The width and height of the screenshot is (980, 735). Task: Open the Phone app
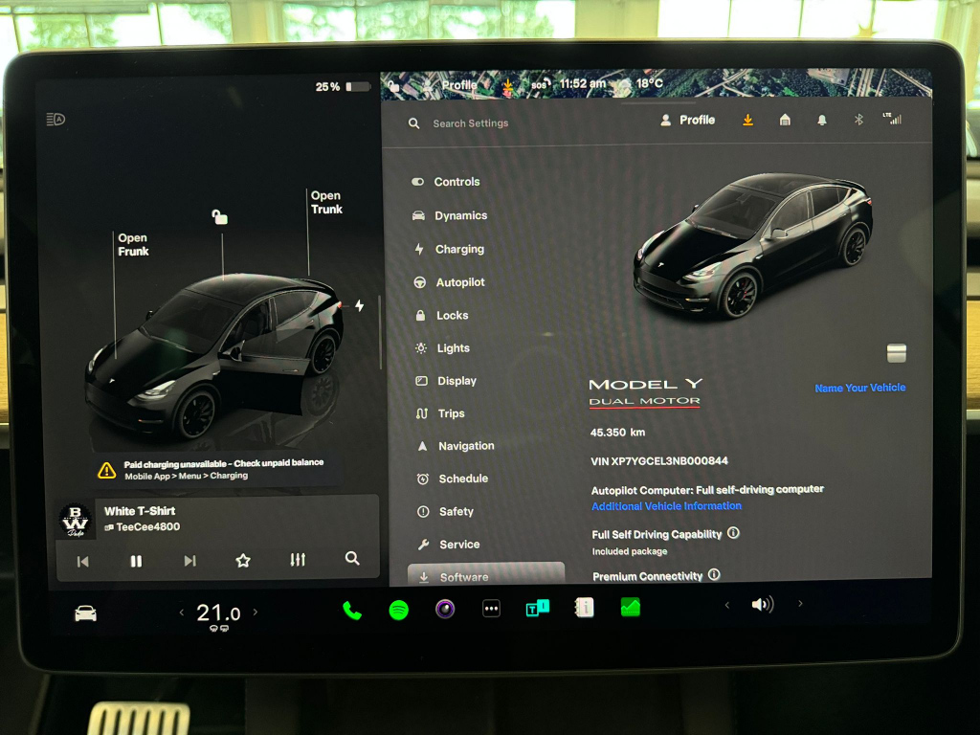click(352, 610)
